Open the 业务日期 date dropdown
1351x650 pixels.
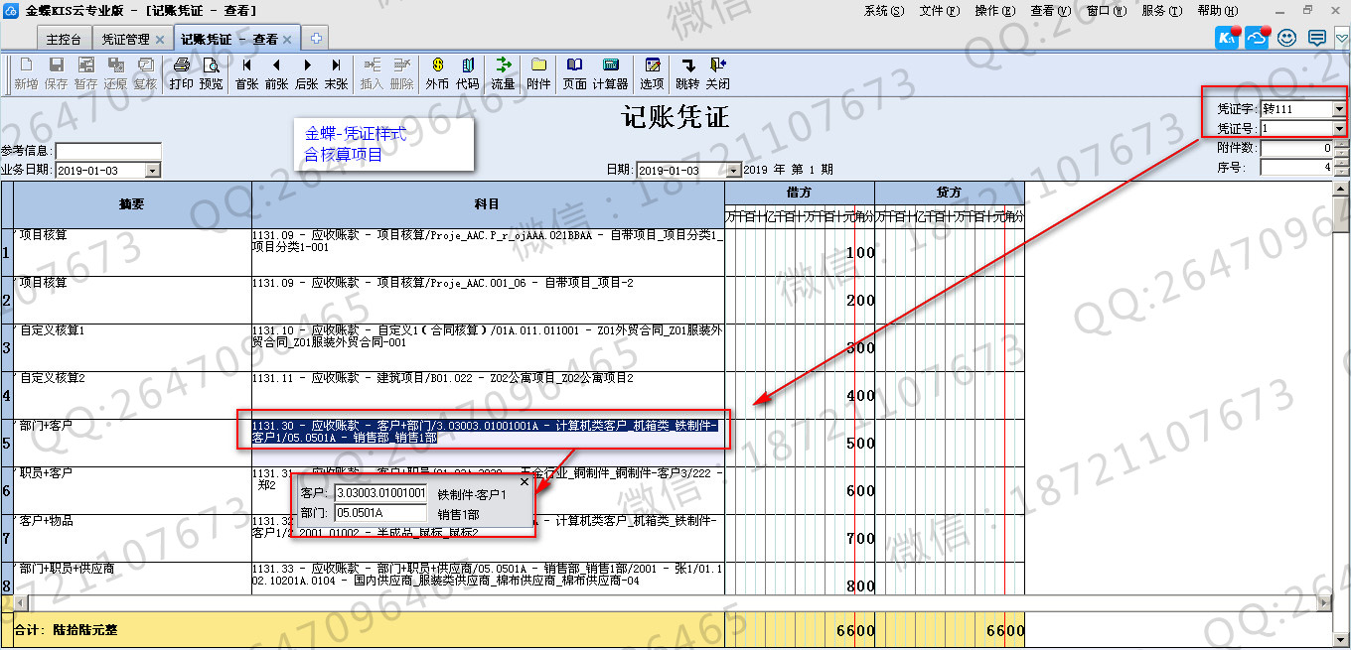(152, 171)
